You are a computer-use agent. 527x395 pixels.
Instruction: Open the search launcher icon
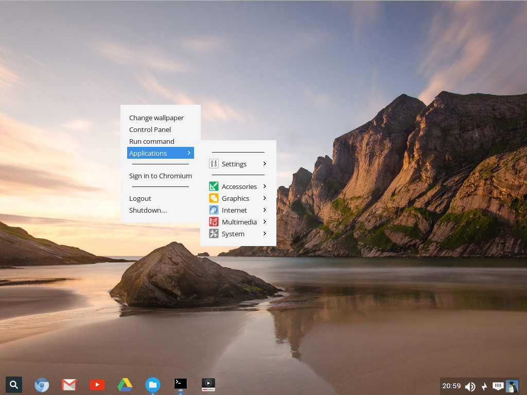pyautogui.click(x=14, y=385)
